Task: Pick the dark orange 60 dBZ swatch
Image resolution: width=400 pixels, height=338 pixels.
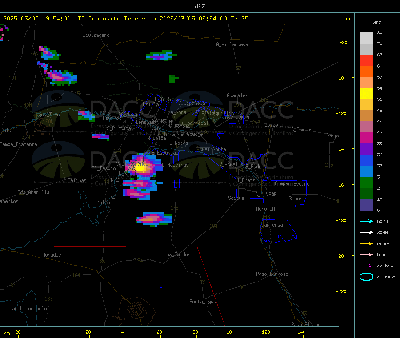Action: tap(366, 72)
